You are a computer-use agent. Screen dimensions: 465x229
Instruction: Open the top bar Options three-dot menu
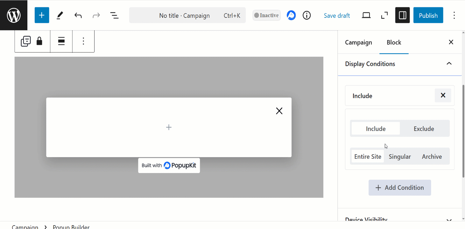454,15
